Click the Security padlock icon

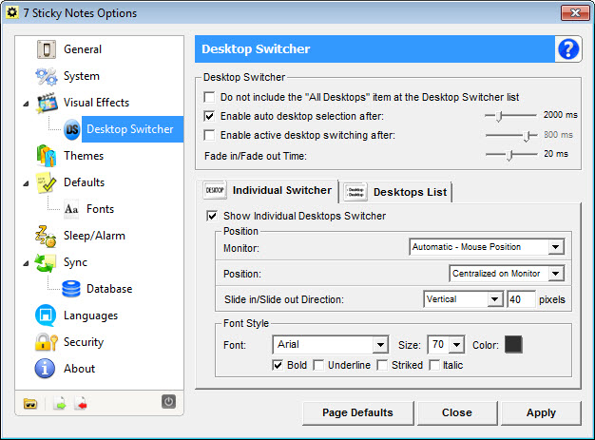pyautogui.click(x=47, y=342)
